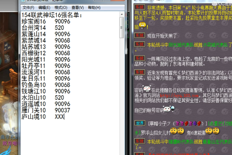Viewport: 232px width, 155px height.
Task: Click player name 草帽小子ツ in world chat
Action: pyautogui.click(x=159, y=124)
